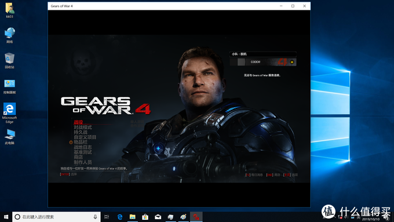Open 商店 store from main menu list
Image resolution: width=394 pixels, height=222 pixels.
pos(78,158)
